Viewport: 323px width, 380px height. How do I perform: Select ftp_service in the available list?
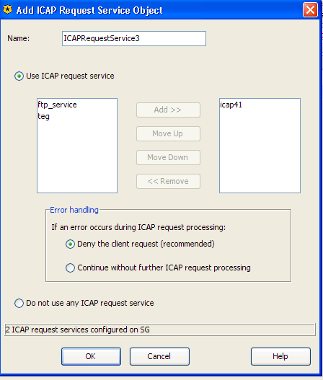57,105
